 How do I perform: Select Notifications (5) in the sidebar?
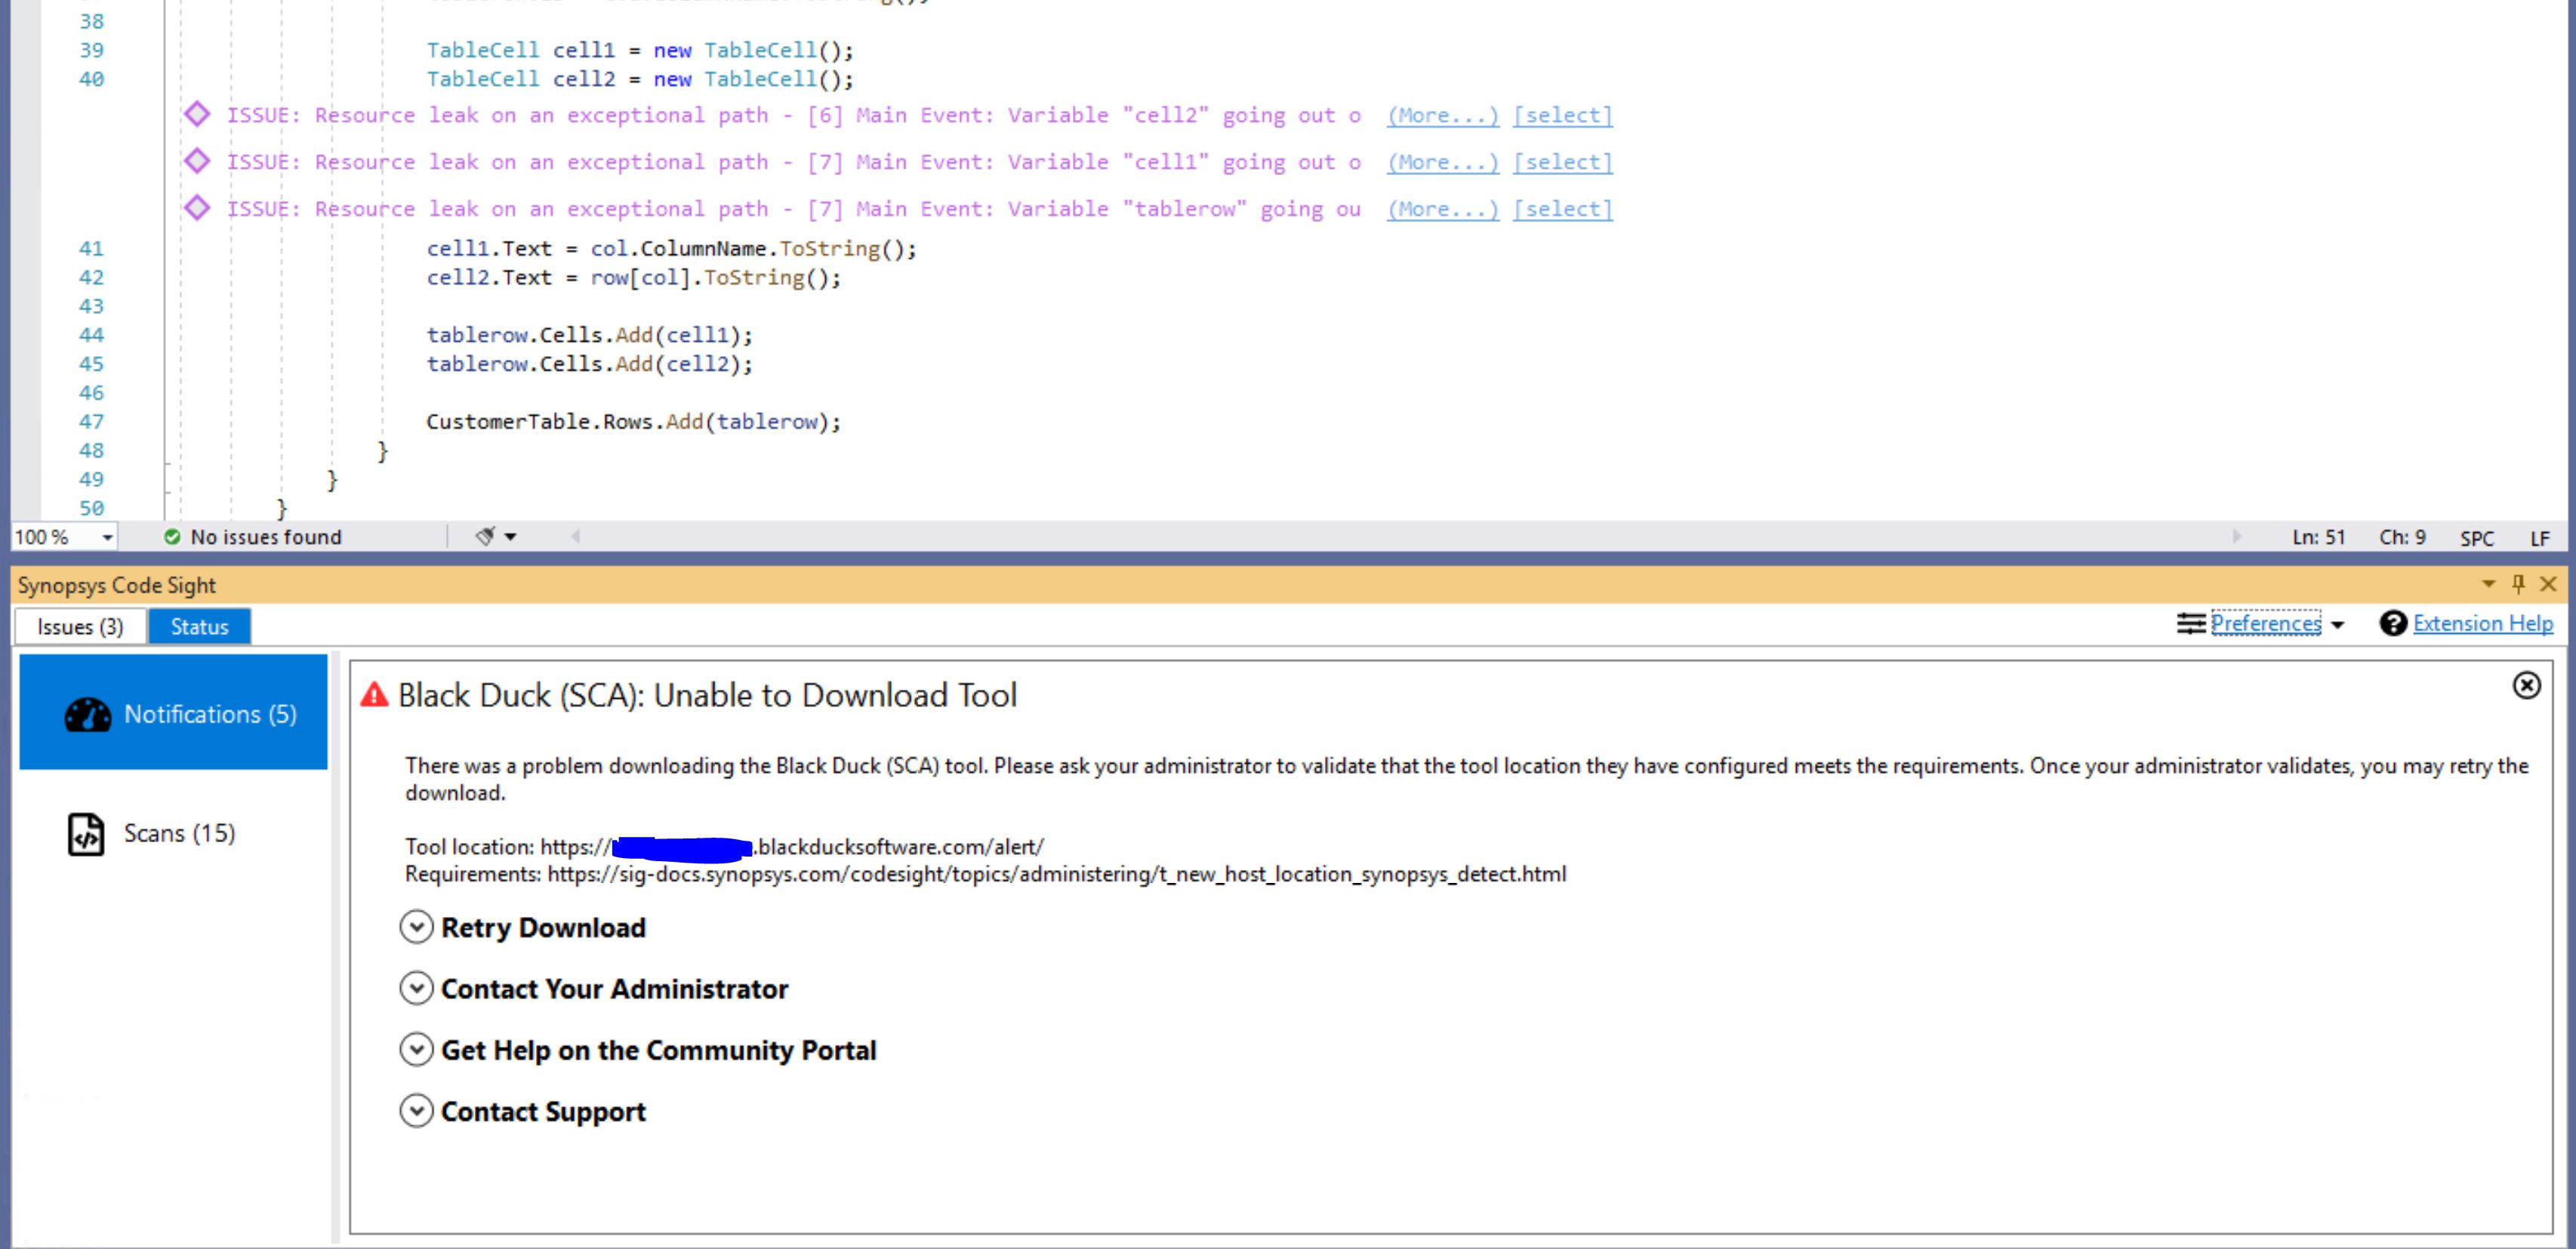pos(173,713)
